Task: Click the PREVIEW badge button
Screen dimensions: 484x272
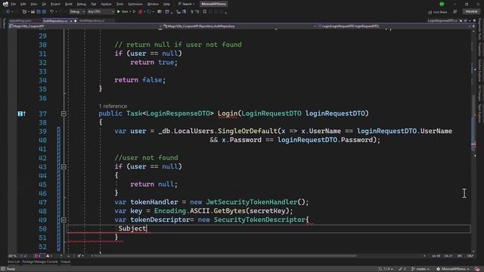Action: (x=471, y=11)
